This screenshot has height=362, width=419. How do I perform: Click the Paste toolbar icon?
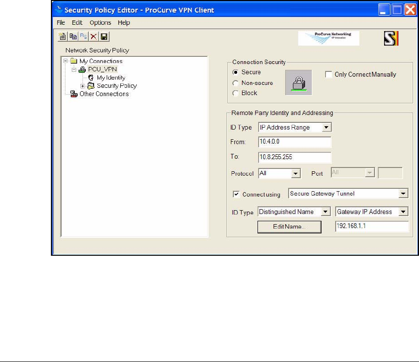click(83, 36)
